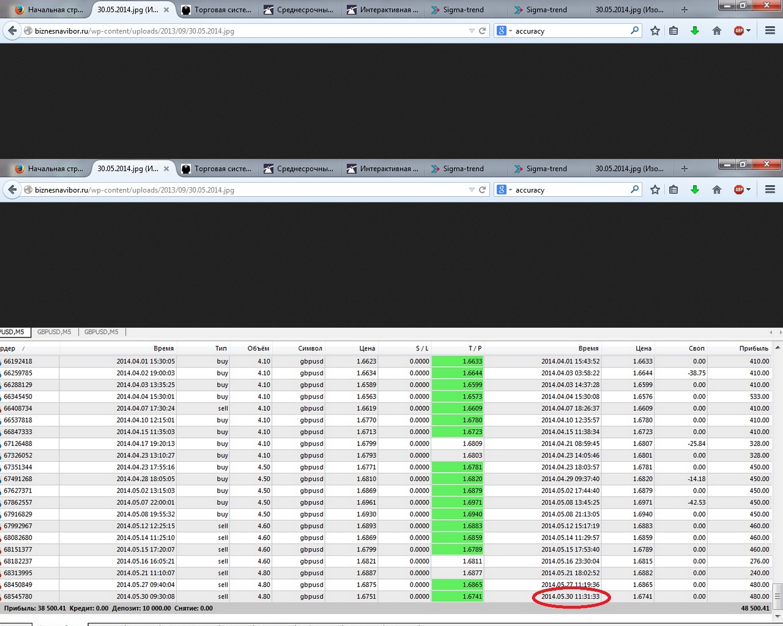Click search magnifier in the upper browser window
The width and height of the screenshot is (783, 626).
(634, 31)
